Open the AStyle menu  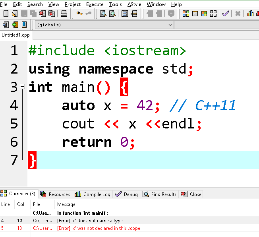click(134, 4)
